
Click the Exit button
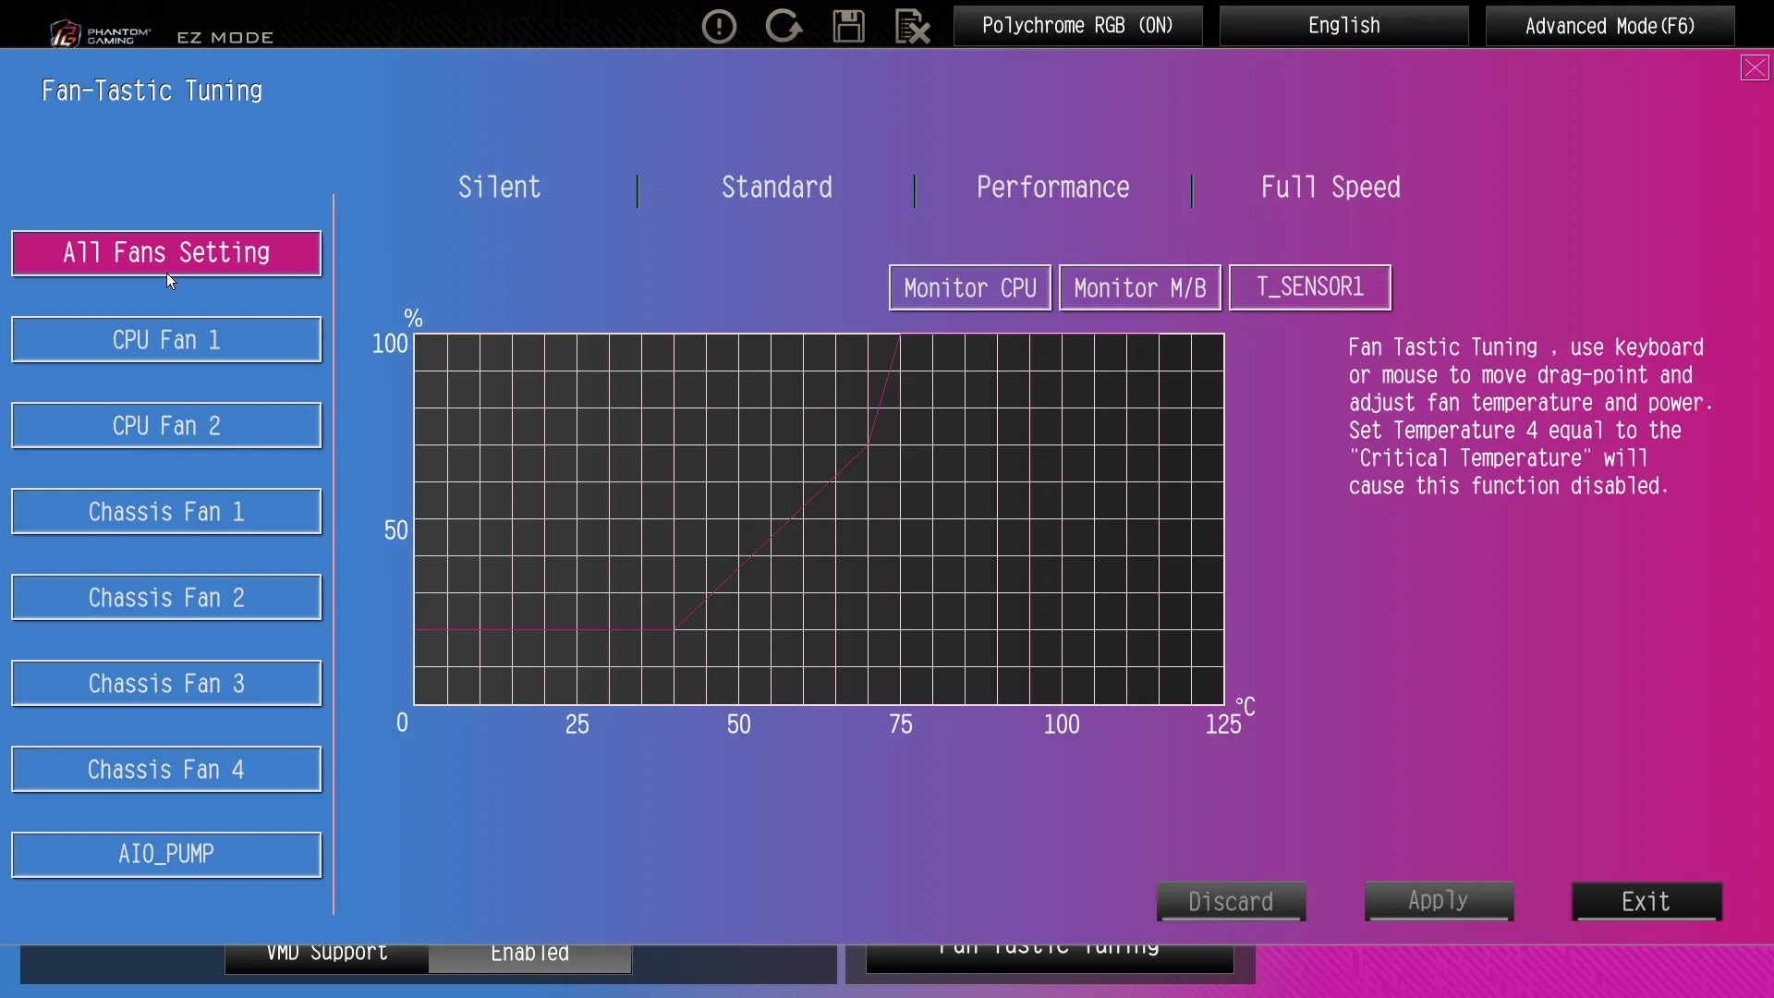(1646, 902)
